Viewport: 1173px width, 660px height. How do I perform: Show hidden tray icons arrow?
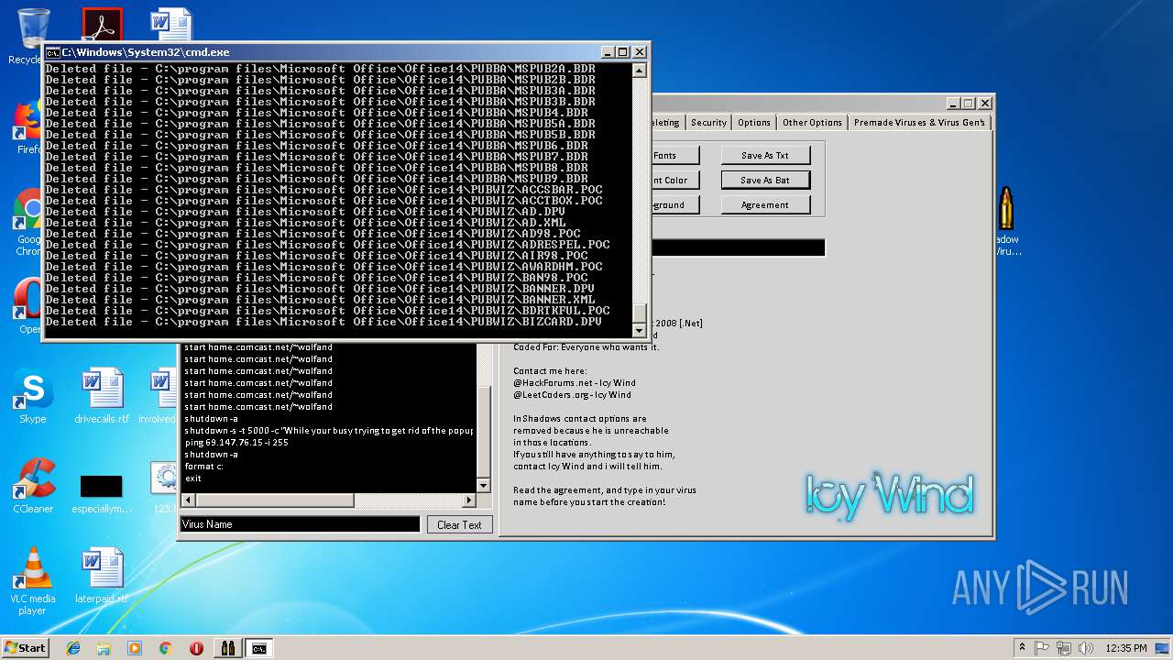[x=1023, y=648]
